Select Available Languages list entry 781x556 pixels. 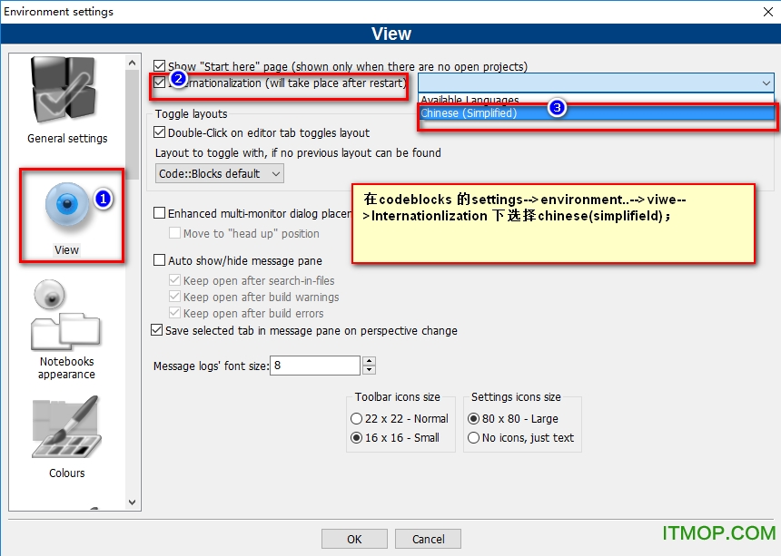(x=470, y=100)
